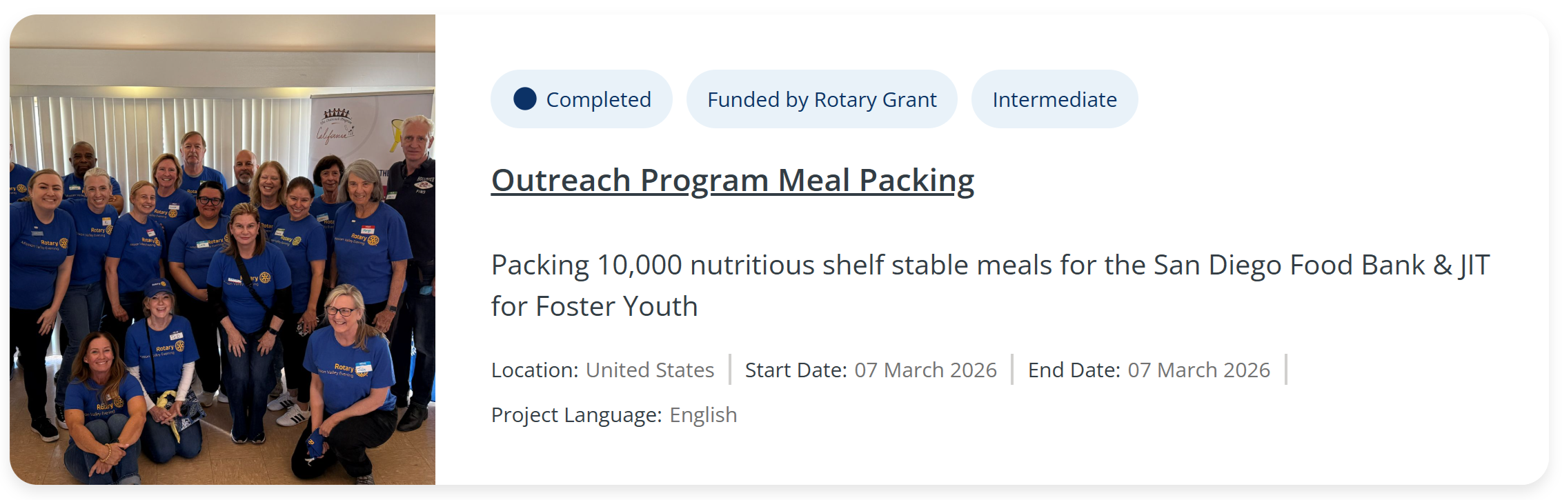The height and width of the screenshot is (500, 1562).
Task: Select the Funded by Rotary Grant tag
Action: [x=822, y=100]
